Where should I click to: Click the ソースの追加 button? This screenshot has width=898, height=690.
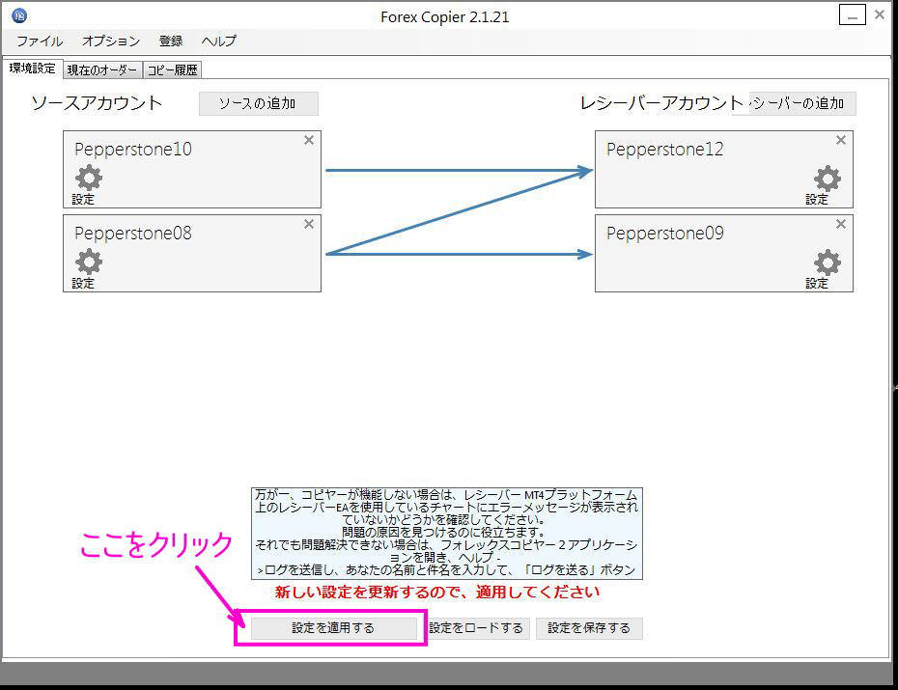click(258, 103)
